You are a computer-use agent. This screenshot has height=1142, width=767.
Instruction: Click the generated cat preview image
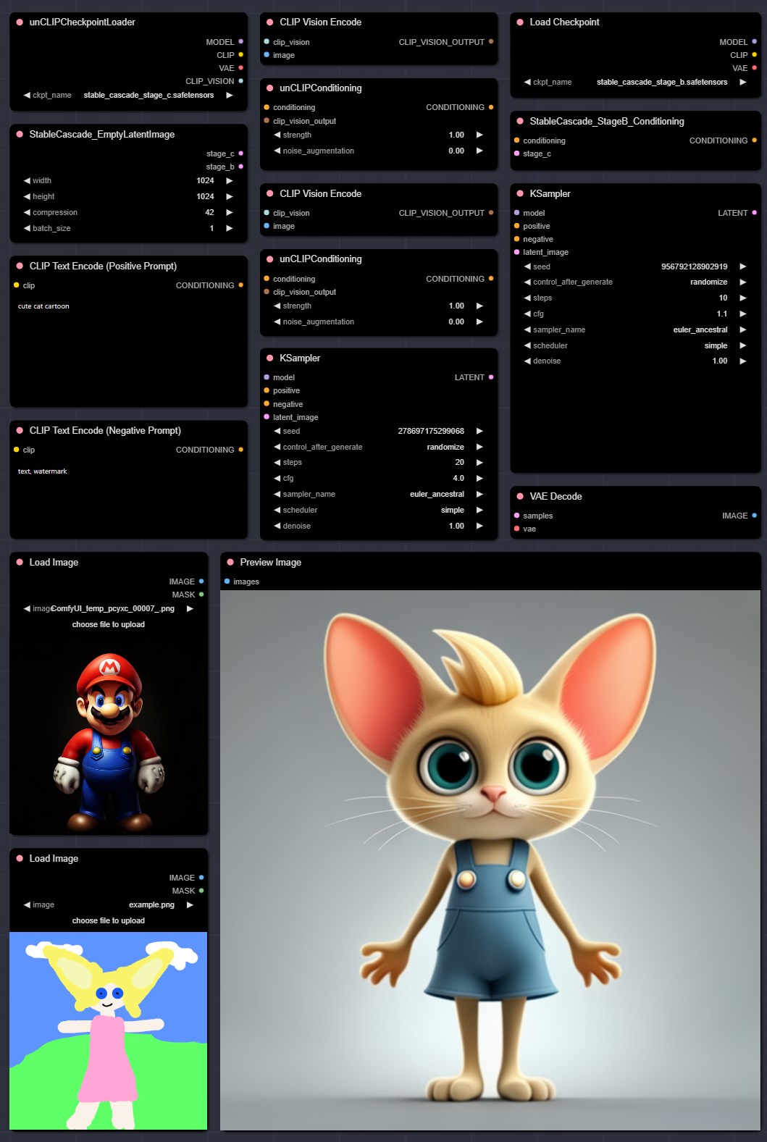(x=490, y=860)
